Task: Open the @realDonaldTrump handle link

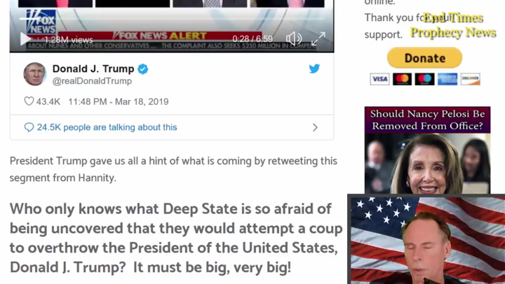Action: 92,81
